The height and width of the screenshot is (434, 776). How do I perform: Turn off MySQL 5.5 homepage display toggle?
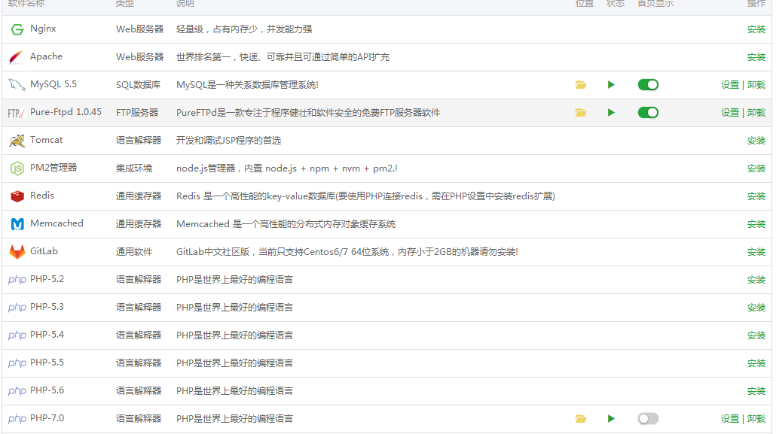click(648, 85)
